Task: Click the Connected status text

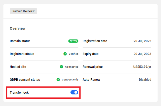Action: tap(72, 67)
